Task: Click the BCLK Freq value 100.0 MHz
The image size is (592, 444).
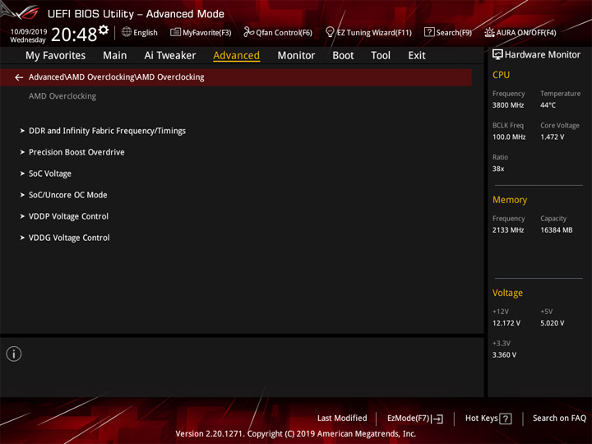Action: [509, 137]
